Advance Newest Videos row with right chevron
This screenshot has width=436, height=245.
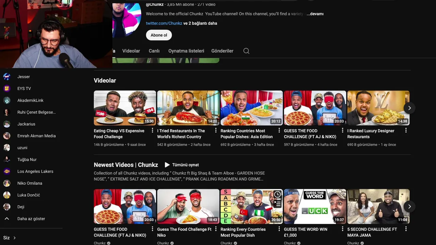point(409,207)
